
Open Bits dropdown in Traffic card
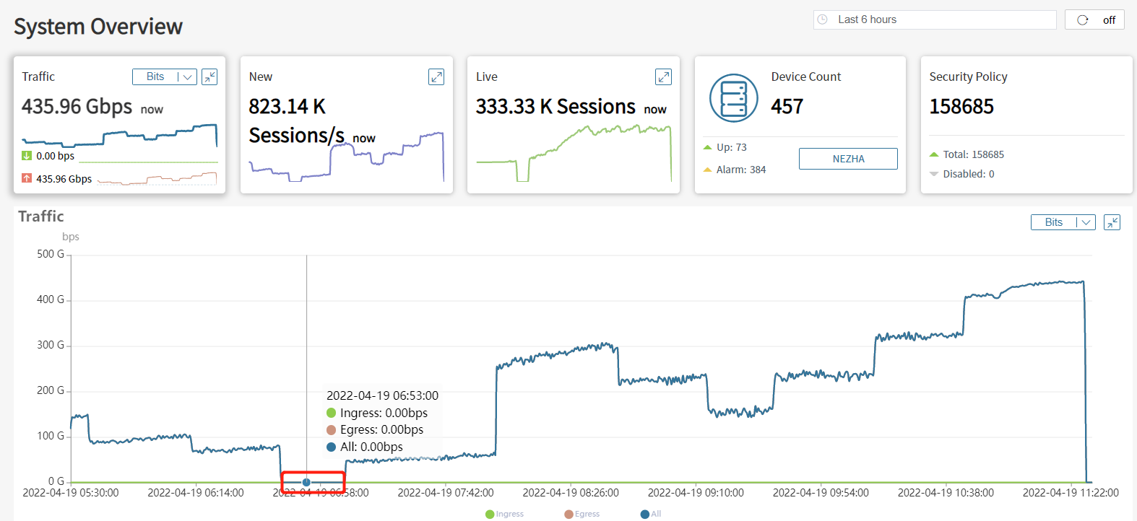coord(165,76)
